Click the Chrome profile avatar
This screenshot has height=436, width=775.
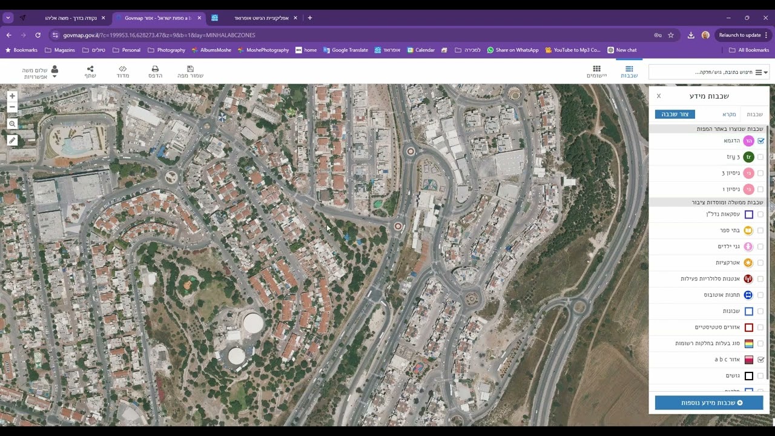(x=705, y=35)
